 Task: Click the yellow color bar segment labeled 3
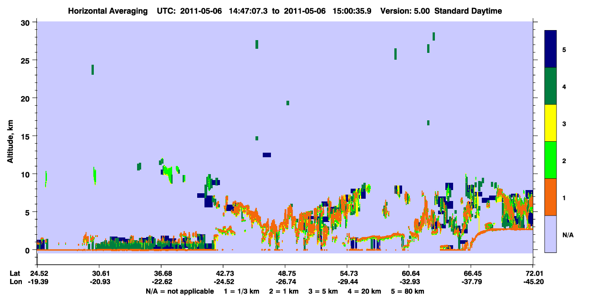coord(551,123)
